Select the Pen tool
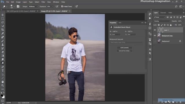Image resolution: width=185 pixels, height=104 pixels. click(x=3, y=67)
